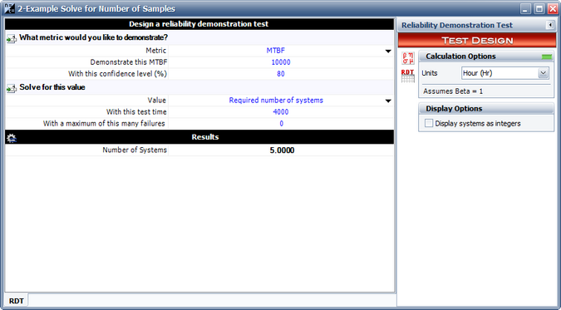Screen dimensions: 561x310
Task: Collapse the Reliability Demonstration Test panel arrow
Action: [550, 25]
